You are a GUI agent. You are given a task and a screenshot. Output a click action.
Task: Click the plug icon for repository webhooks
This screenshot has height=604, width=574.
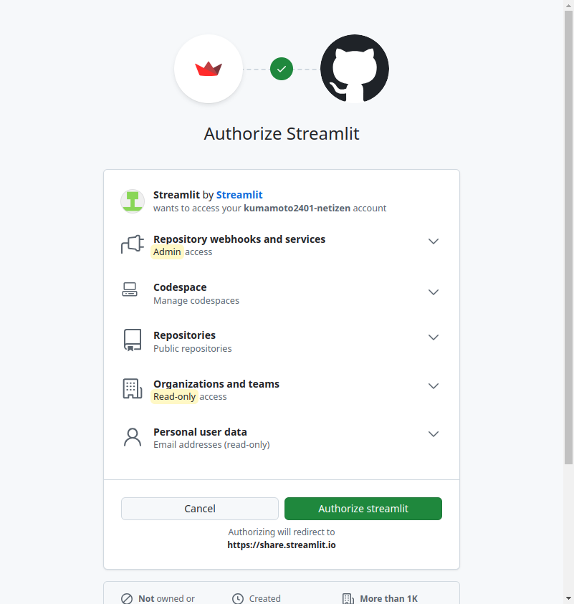tap(133, 245)
